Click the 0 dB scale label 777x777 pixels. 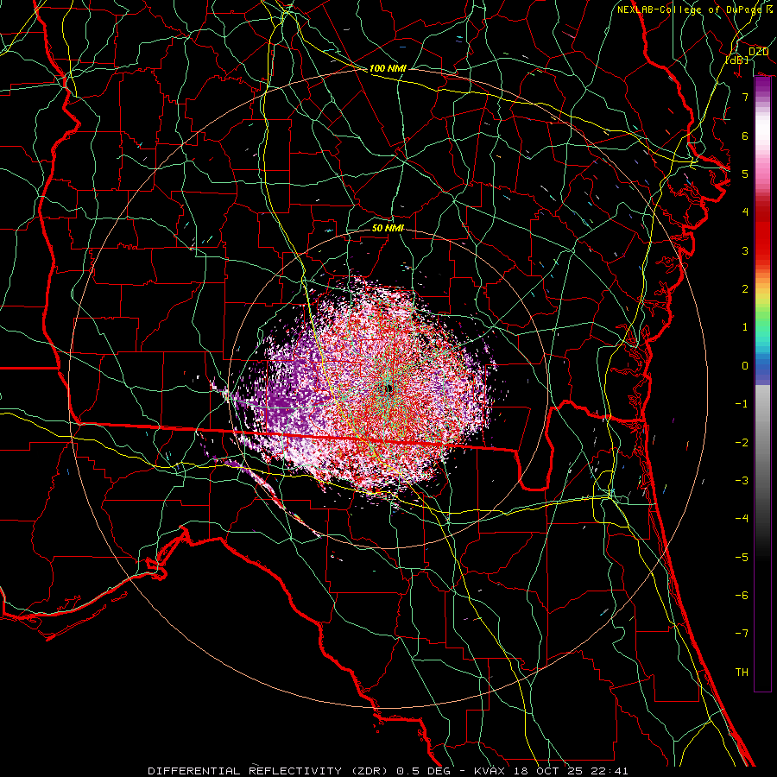coord(745,366)
